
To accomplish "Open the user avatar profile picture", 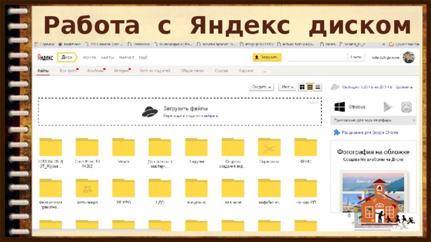I will click(x=409, y=57).
